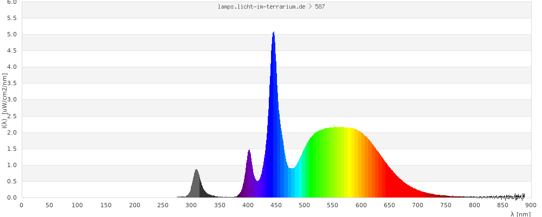Click the x-axis label λ [nm]
This screenshot has height=217, width=542.
[520, 214]
